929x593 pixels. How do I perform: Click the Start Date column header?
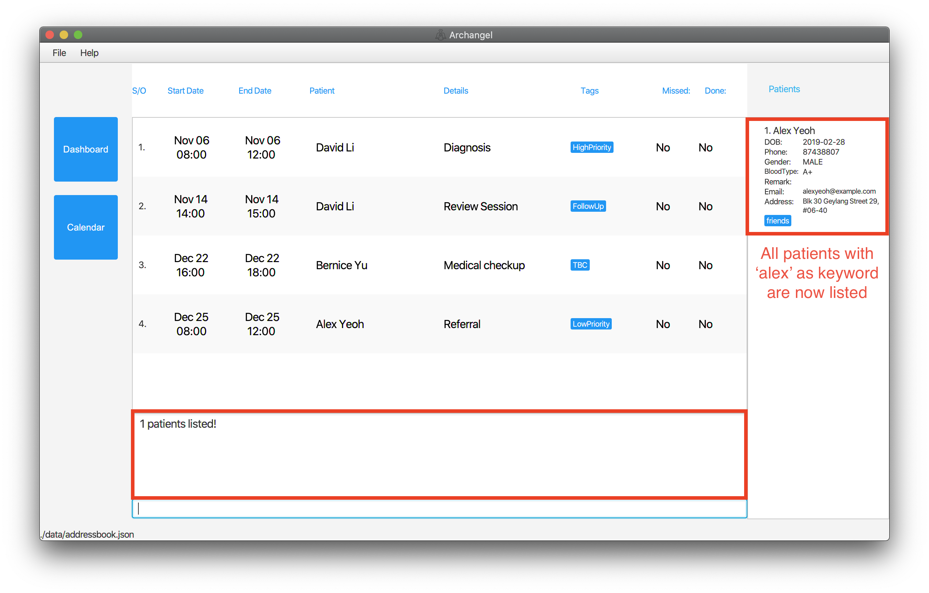pyautogui.click(x=185, y=90)
